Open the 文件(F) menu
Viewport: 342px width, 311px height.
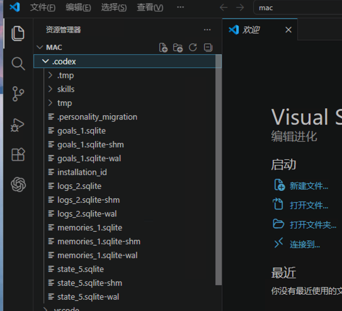pos(43,8)
